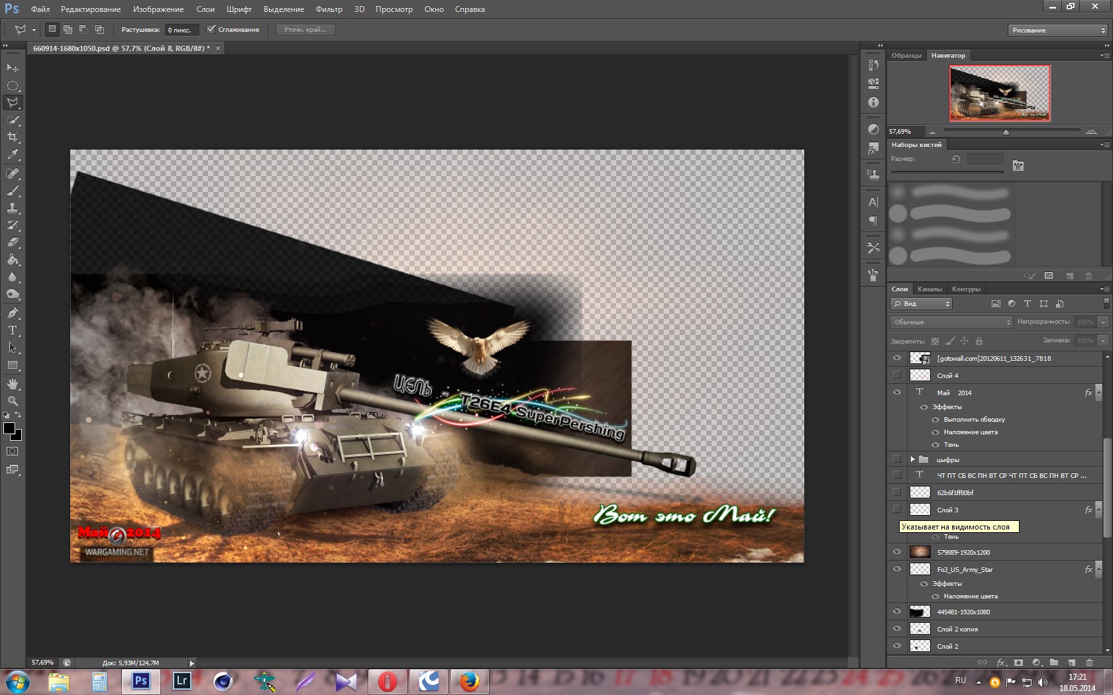Select the Rectangle shape tool
Image resolution: width=1113 pixels, height=695 pixels.
[x=13, y=365]
